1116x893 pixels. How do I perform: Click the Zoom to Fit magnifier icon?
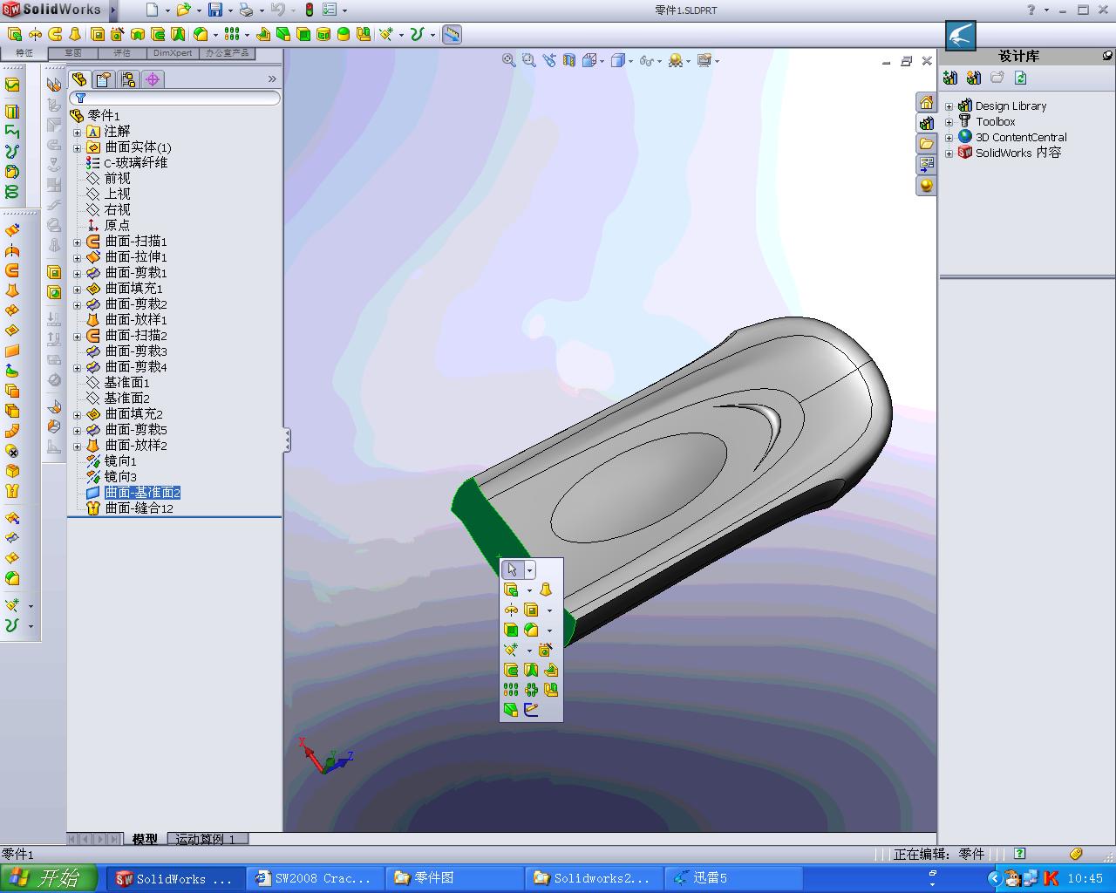point(509,60)
